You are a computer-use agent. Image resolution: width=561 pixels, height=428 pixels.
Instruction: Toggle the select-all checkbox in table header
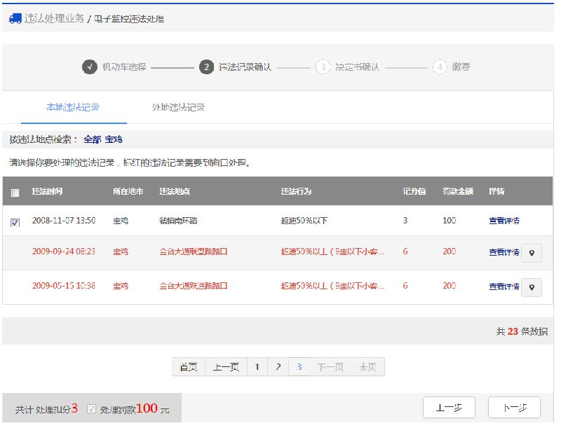[15, 193]
